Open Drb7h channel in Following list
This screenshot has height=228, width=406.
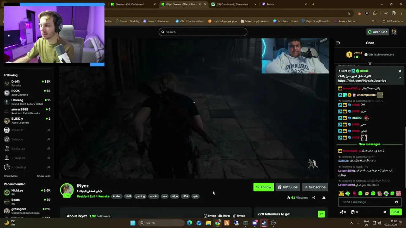(27, 83)
